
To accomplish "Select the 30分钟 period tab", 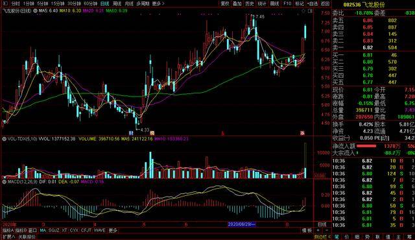I will pyautogui.click(x=74, y=3).
